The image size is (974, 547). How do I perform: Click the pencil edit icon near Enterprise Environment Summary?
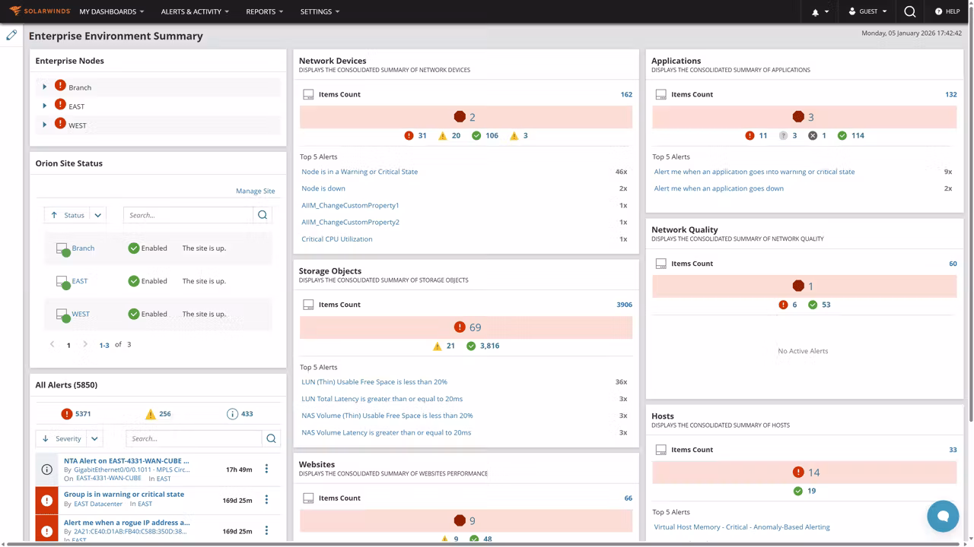coord(11,35)
